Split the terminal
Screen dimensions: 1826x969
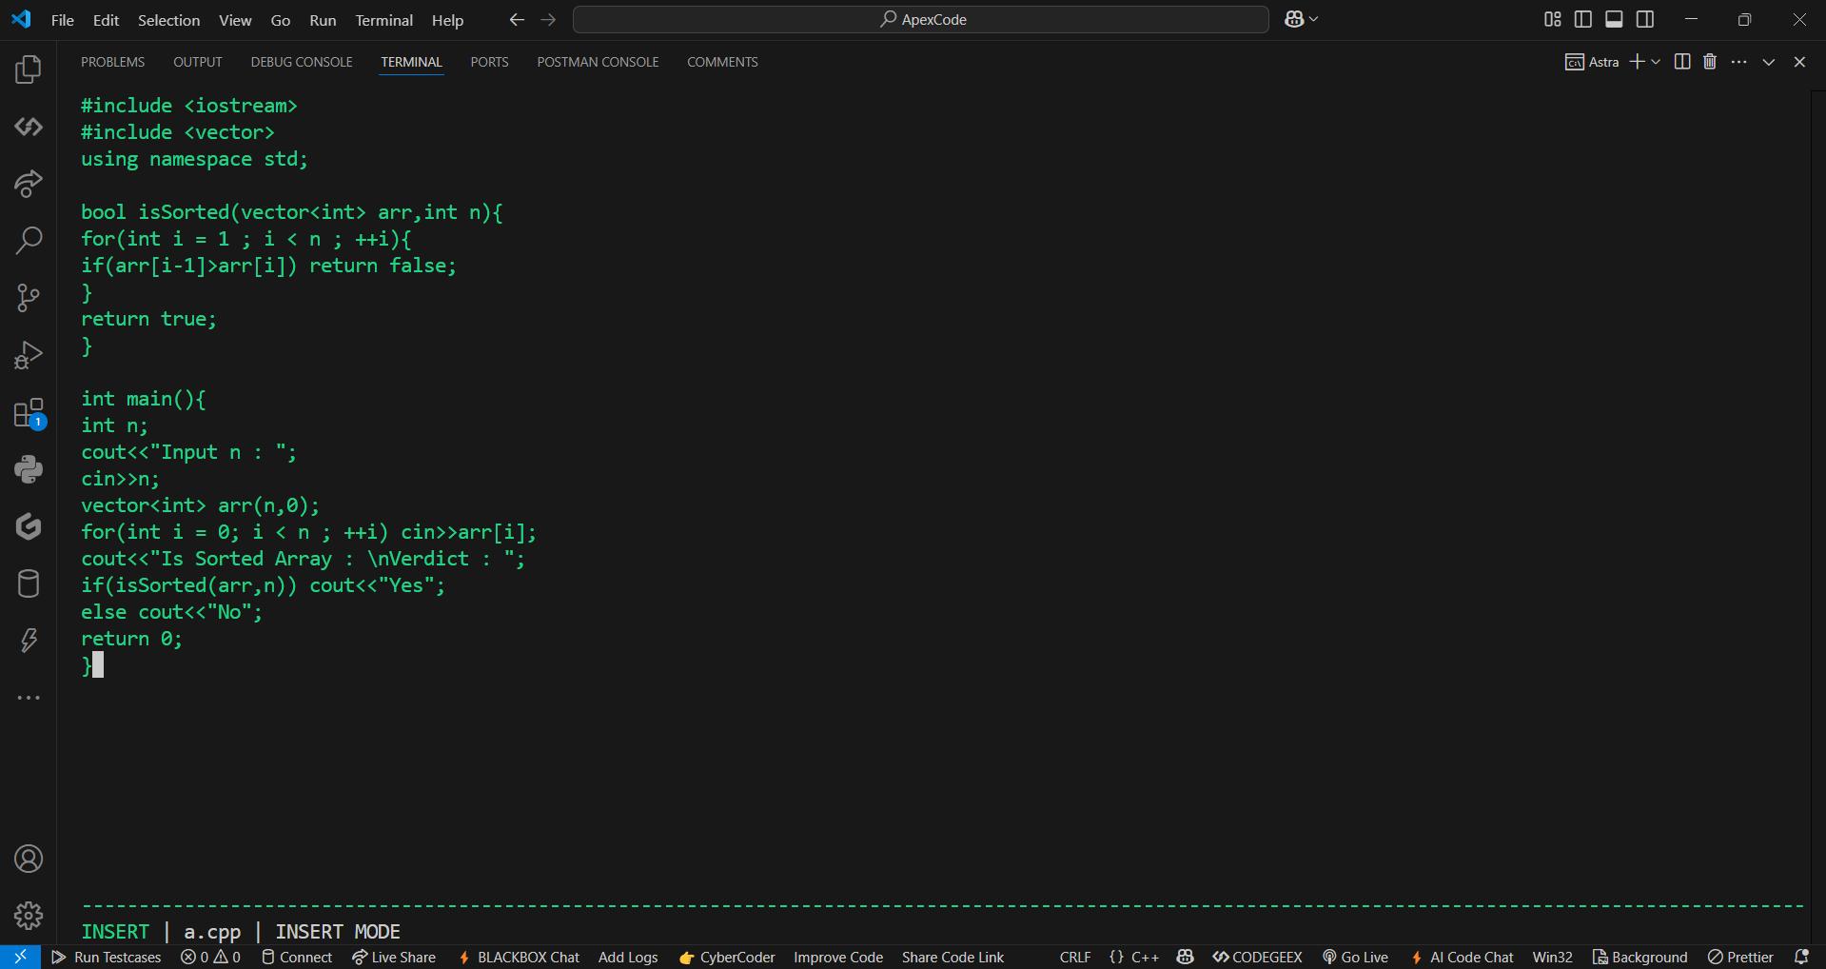tap(1682, 62)
